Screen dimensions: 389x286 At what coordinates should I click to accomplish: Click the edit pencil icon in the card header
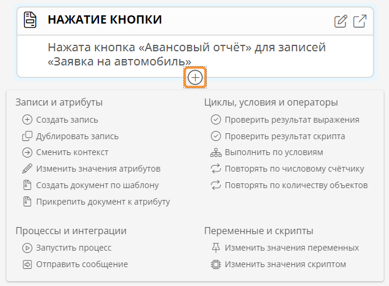pos(341,21)
